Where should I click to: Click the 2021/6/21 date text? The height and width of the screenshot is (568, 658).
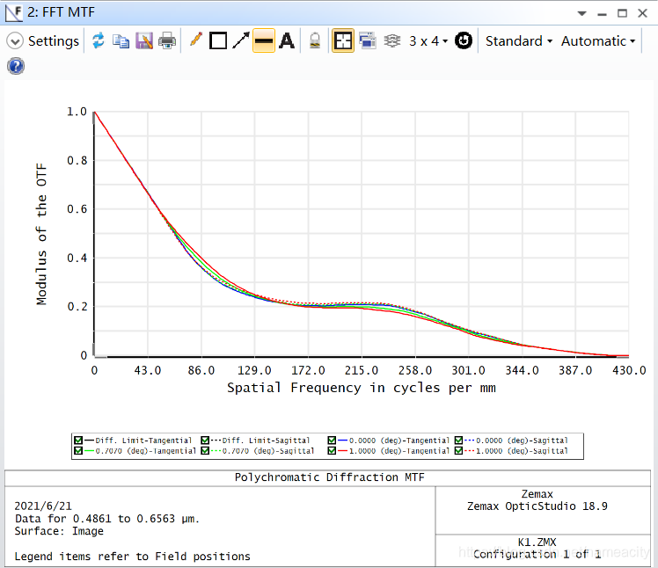pos(43,506)
